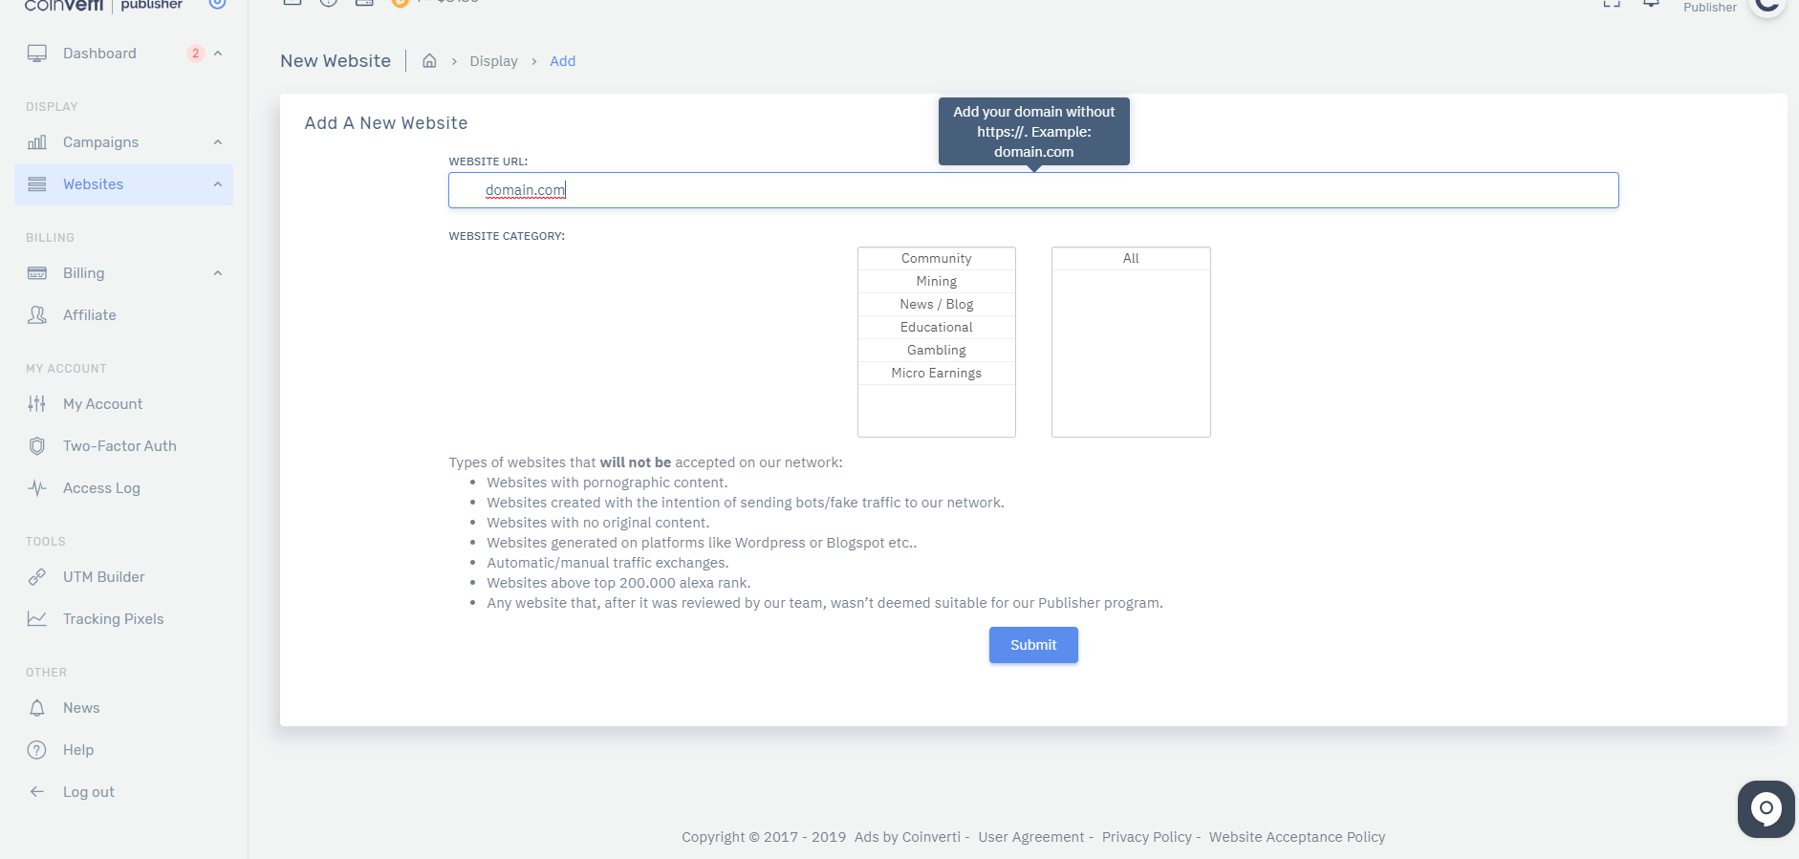Open Two-Factor Auth page
This screenshot has height=859, width=1799.
coord(119,446)
